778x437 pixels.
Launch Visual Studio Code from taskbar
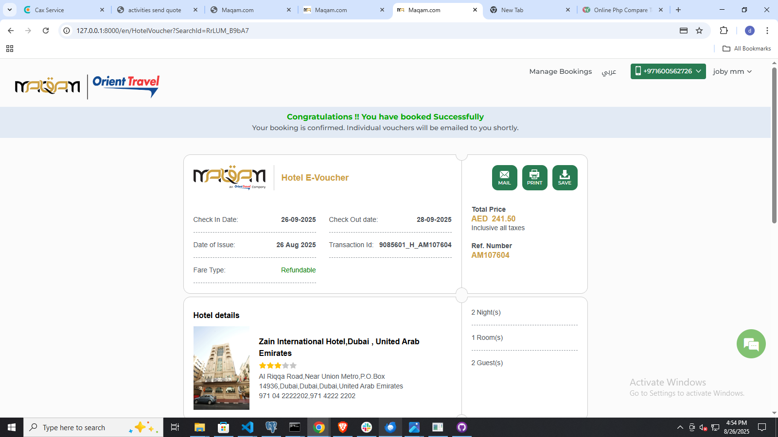248,427
